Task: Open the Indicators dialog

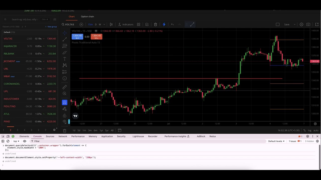Action: [126, 24]
